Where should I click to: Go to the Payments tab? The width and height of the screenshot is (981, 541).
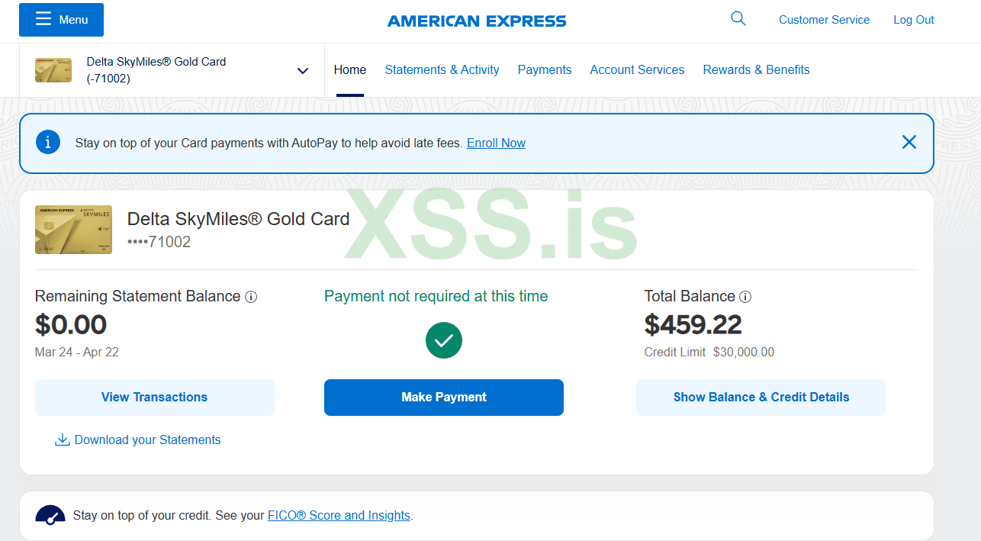tap(544, 70)
